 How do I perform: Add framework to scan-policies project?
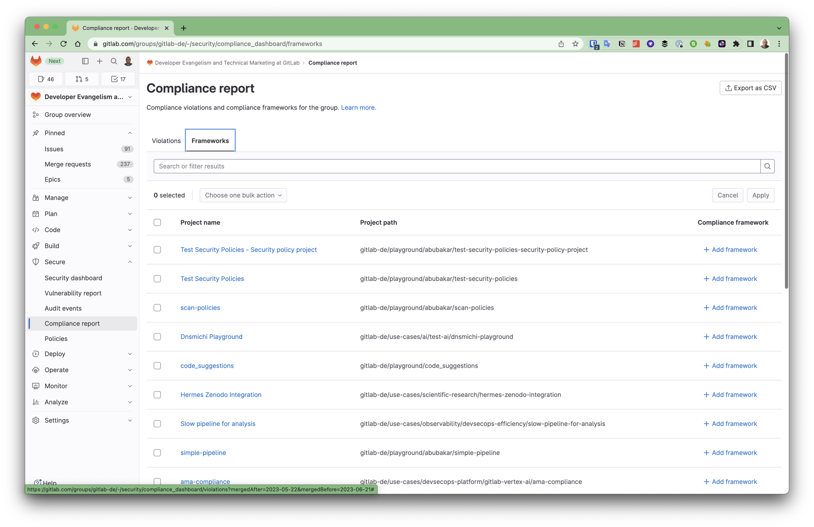(x=730, y=308)
